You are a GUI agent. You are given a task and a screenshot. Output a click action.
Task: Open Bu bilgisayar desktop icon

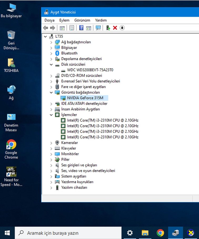[11, 10]
